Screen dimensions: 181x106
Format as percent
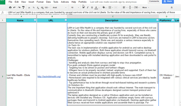(x=34, y=8)
